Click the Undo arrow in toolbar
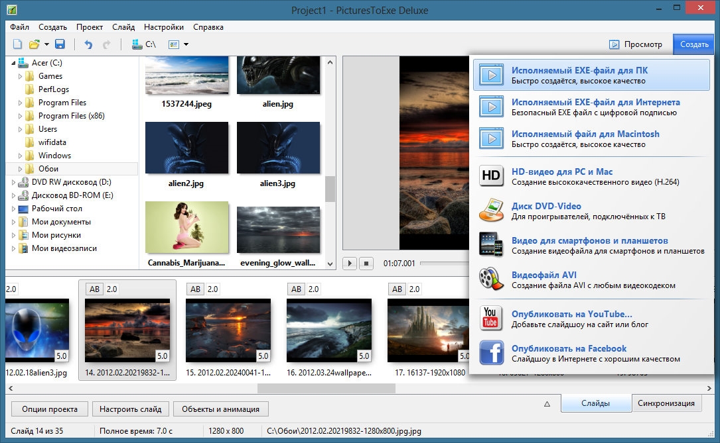The height and width of the screenshot is (443, 720). (88, 44)
